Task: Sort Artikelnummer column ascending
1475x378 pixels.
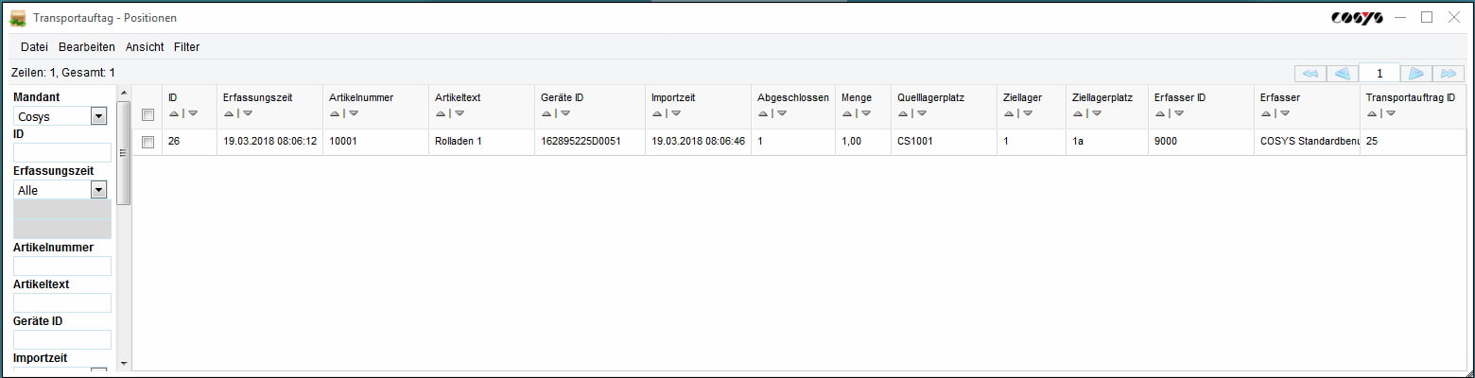Action: coord(335,113)
